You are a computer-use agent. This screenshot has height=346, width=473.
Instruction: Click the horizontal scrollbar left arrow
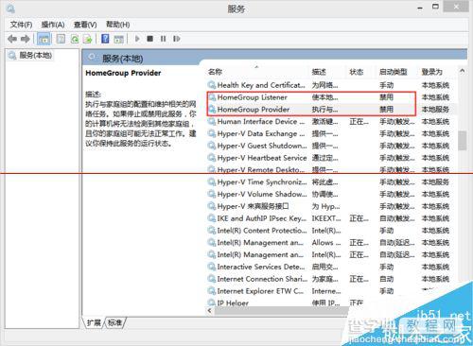click(x=210, y=311)
